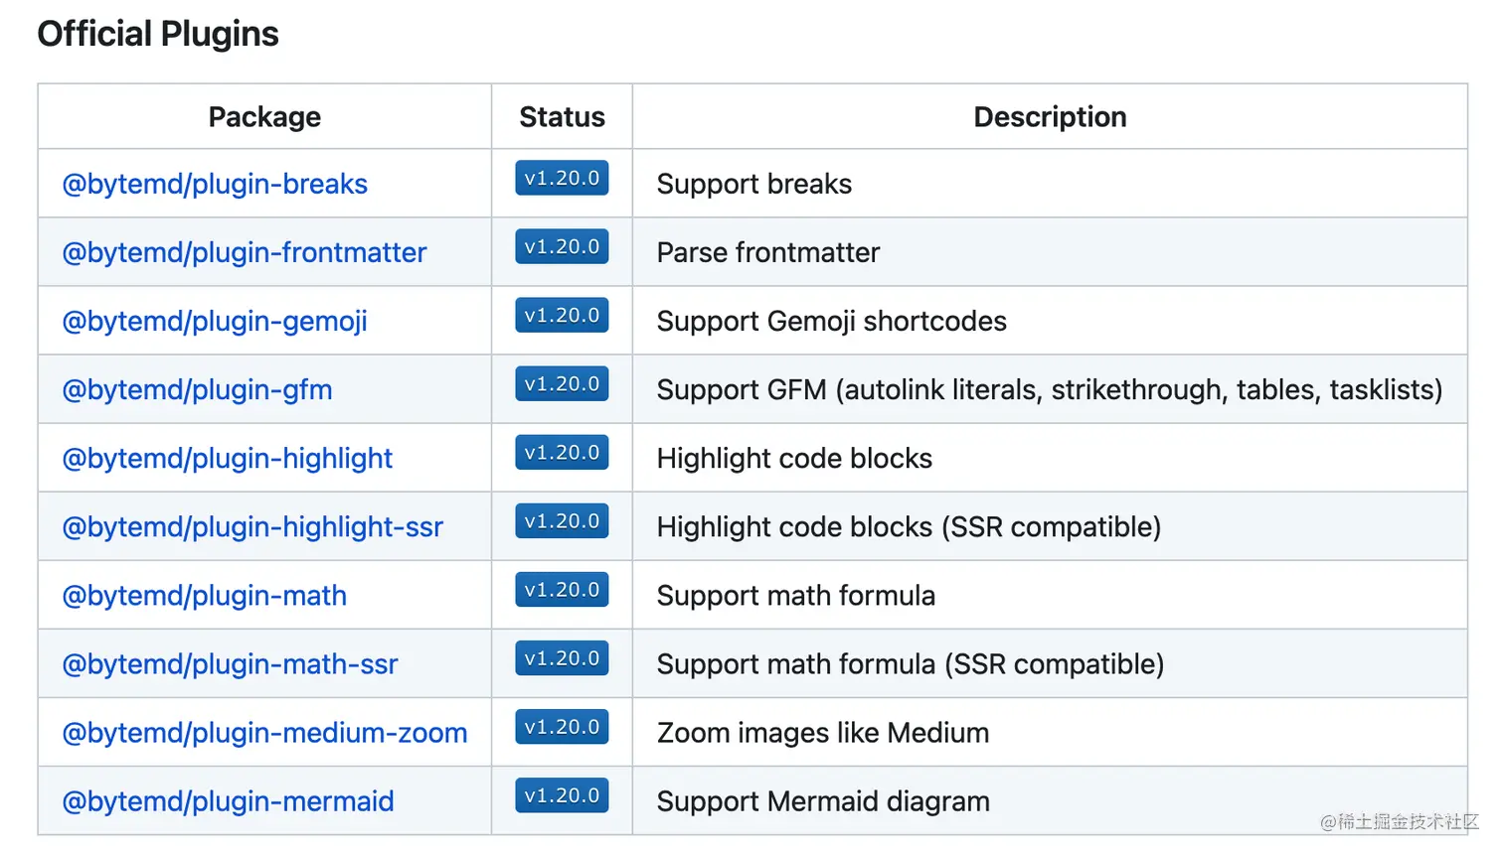
Task: Open the @bytemd/plugin-frontmatter package link
Action: 245,252
